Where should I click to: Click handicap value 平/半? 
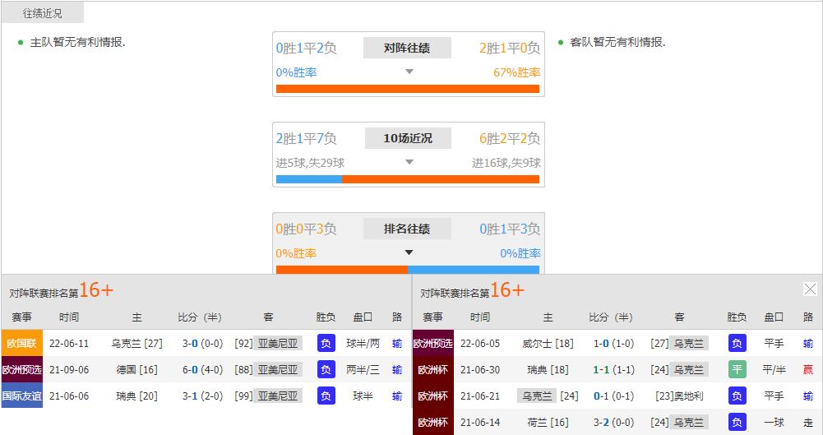(774, 369)
